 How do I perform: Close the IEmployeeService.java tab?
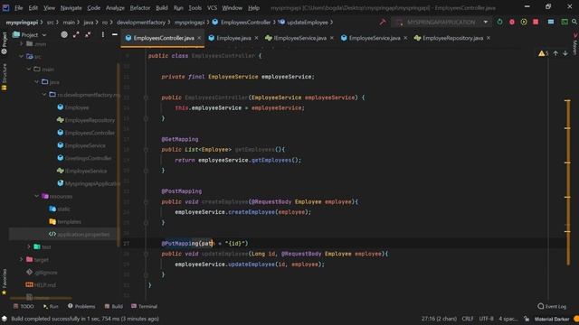click(x=332, y=38)
